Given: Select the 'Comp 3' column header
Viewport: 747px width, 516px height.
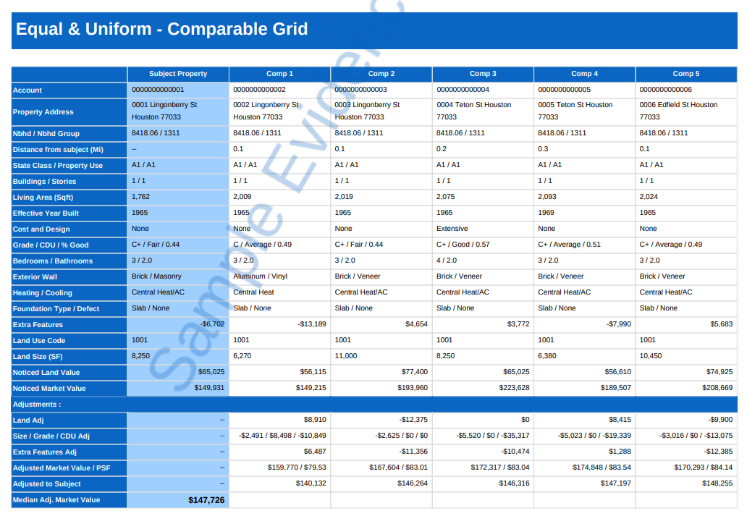Looking at the screenshot, I should tap(483, 74).
